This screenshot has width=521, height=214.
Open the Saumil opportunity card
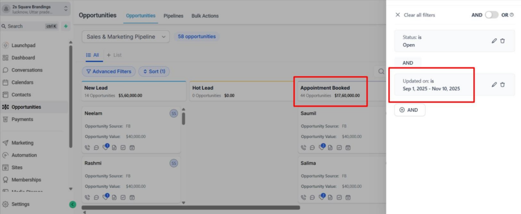(342, 130)
